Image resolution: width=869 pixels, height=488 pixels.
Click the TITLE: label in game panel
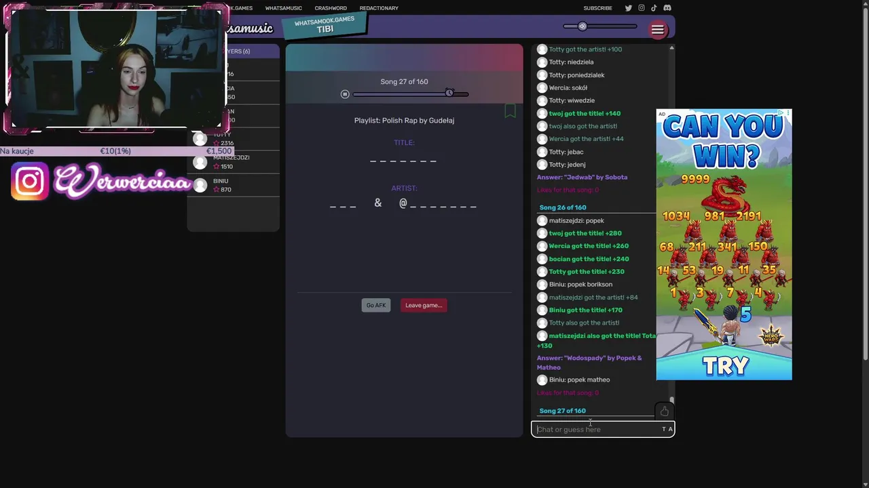click(404, 143)
